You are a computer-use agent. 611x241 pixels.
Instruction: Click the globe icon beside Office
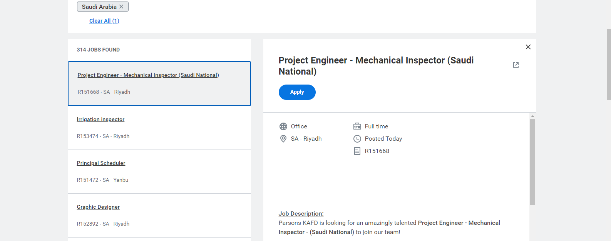[283, 126]
